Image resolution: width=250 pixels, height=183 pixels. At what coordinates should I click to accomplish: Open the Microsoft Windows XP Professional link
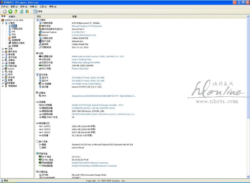(86, 26)
